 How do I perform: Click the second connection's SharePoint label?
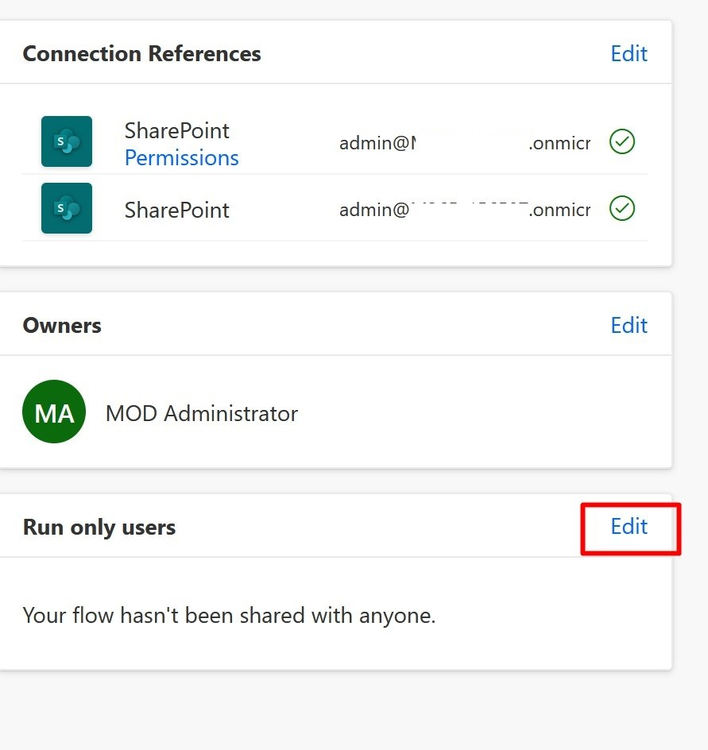tap(176, 210)
